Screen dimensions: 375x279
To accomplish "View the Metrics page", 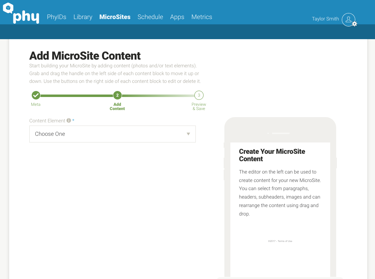I will click(x=202, y=17).
